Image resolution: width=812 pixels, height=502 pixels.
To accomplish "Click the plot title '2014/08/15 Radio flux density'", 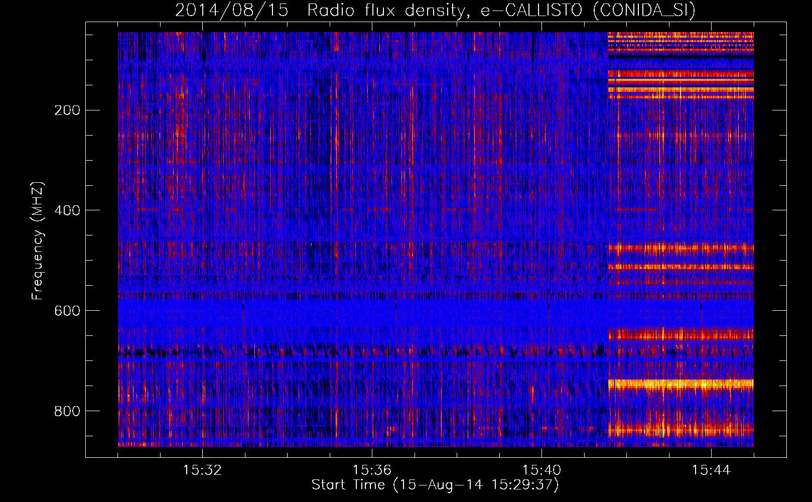I will pyautogui.click(x=323, y=10).
